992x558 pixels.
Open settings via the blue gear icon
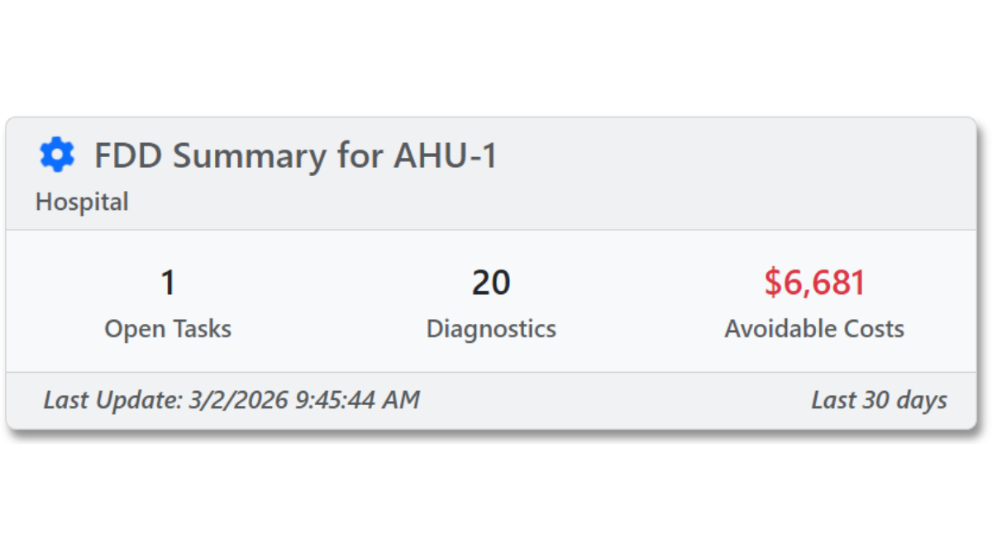pyautogui.click(x=57, y=155)
